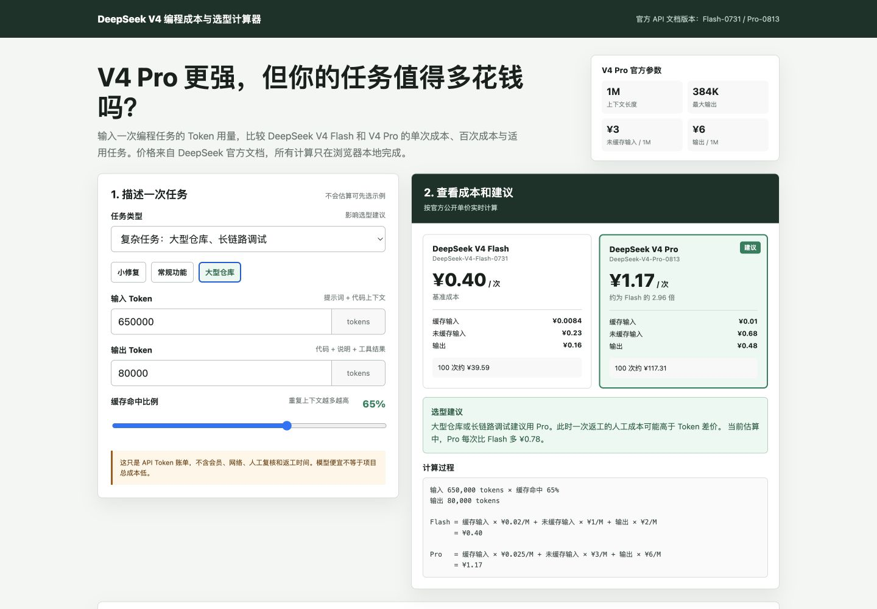
Task: Click the 1M 上下文长度 parameter tile
Action: pyautogui.click(x=642, y=97)
